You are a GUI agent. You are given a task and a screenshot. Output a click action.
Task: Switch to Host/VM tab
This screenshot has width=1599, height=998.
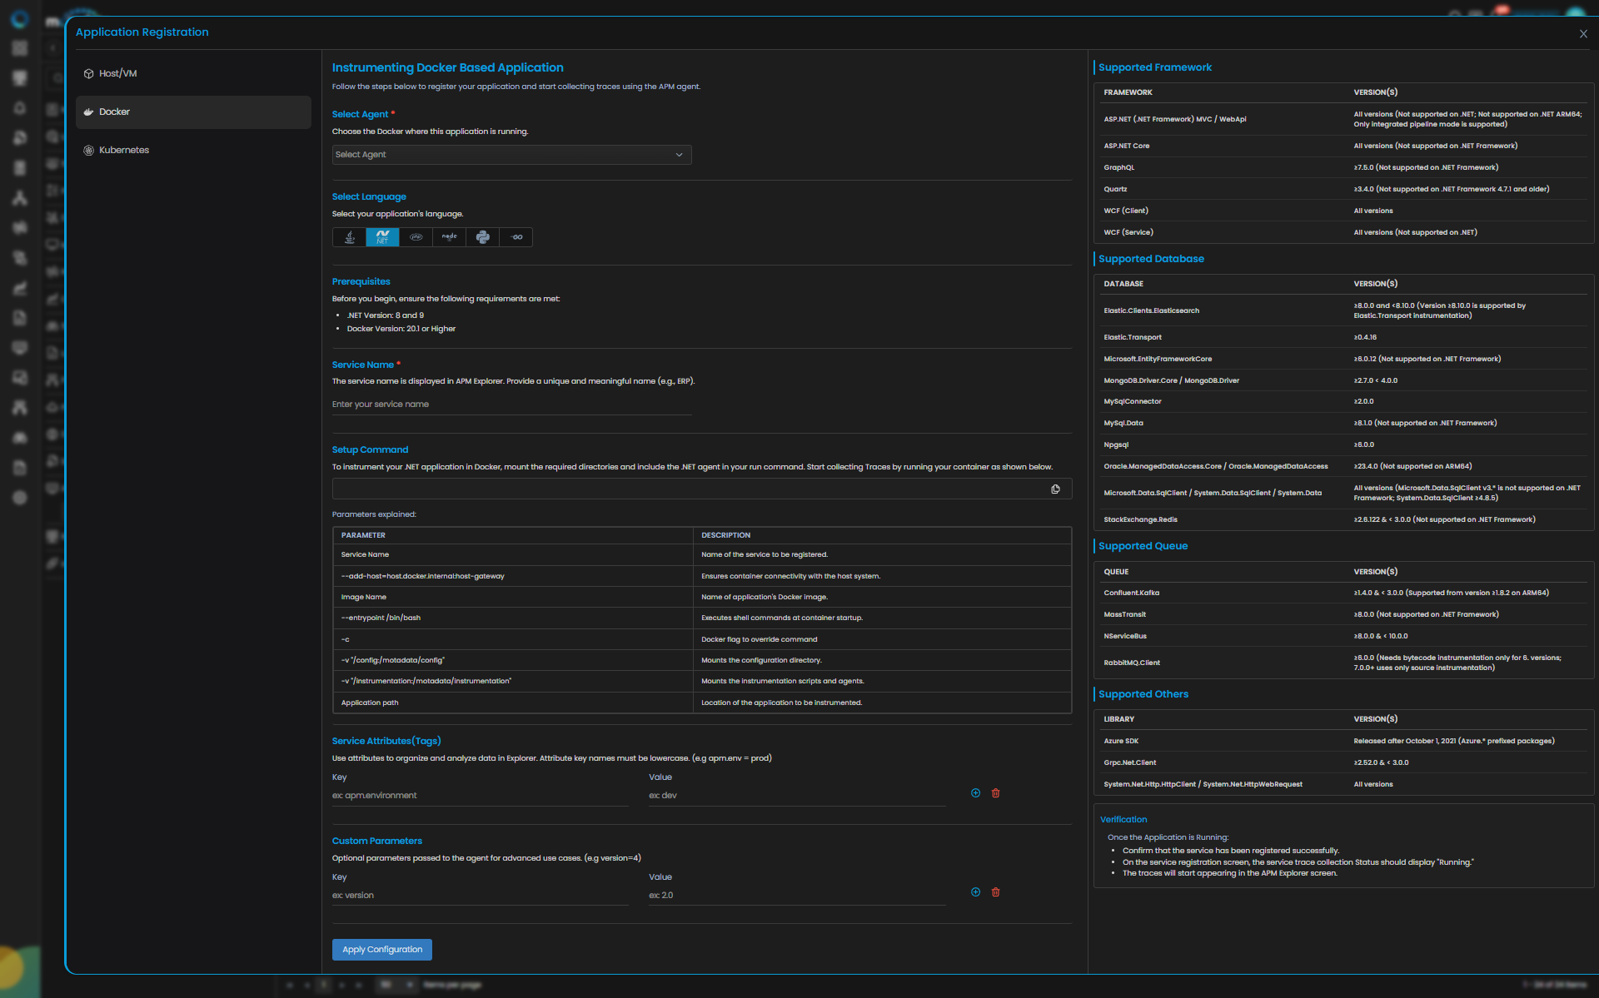117,73
